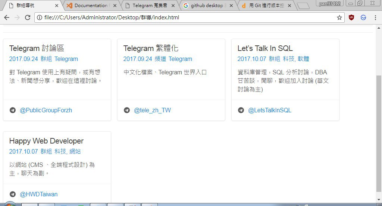This screenshot has height=206, width=382.
Task: Click Telegram icon beside @LetsTalkInSQL
Action: click(241, 110)
